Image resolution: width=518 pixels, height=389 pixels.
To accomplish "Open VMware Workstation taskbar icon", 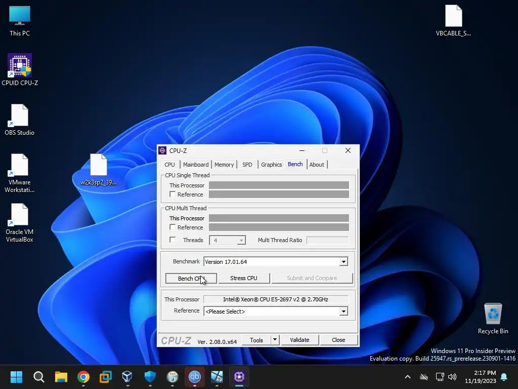I will [x=106, y=376].
